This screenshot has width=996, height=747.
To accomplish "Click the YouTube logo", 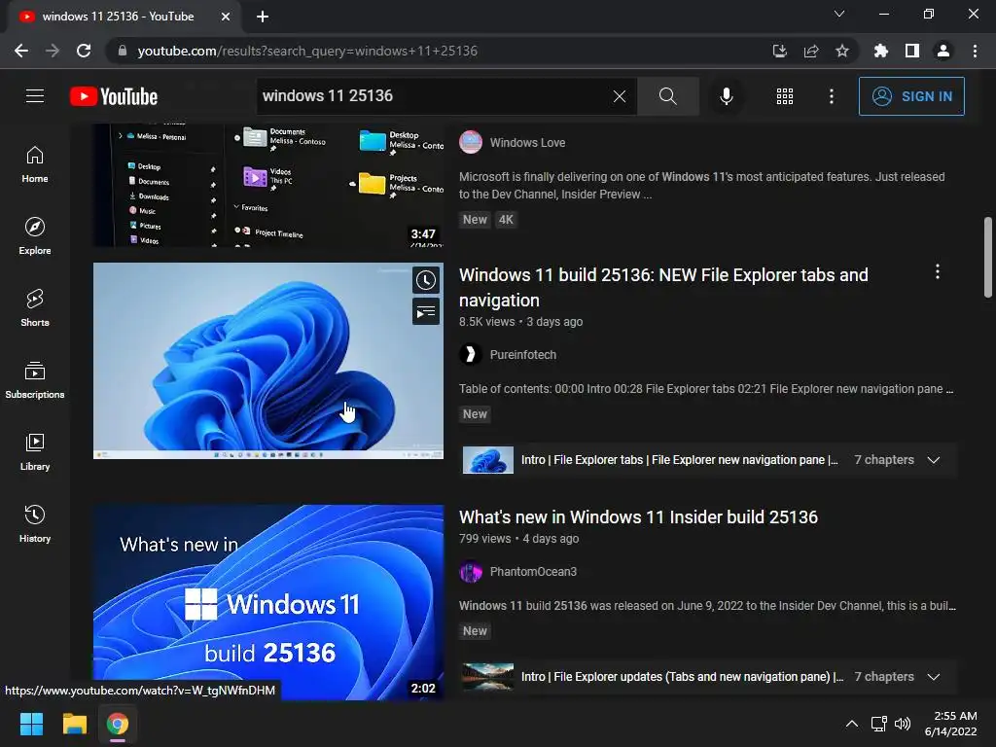I will (114, 96).
